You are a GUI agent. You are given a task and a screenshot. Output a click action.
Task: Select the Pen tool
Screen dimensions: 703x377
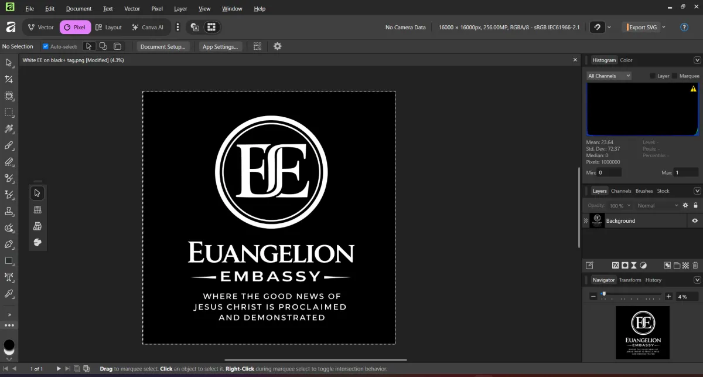[x=9, y=244]
